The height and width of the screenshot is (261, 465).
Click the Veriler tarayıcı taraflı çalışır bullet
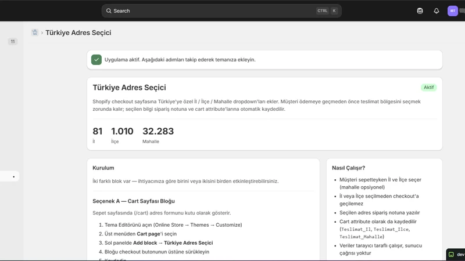click(381, 249)
